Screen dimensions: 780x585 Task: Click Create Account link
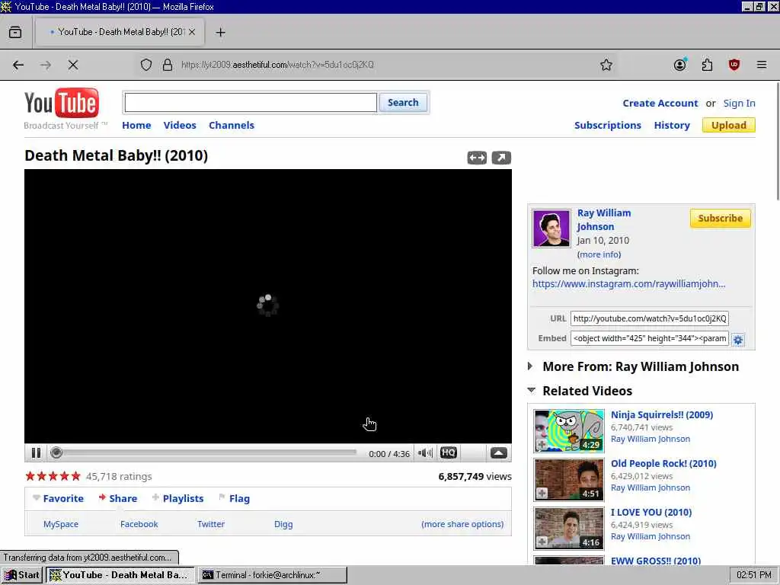[x=660, y=104]
